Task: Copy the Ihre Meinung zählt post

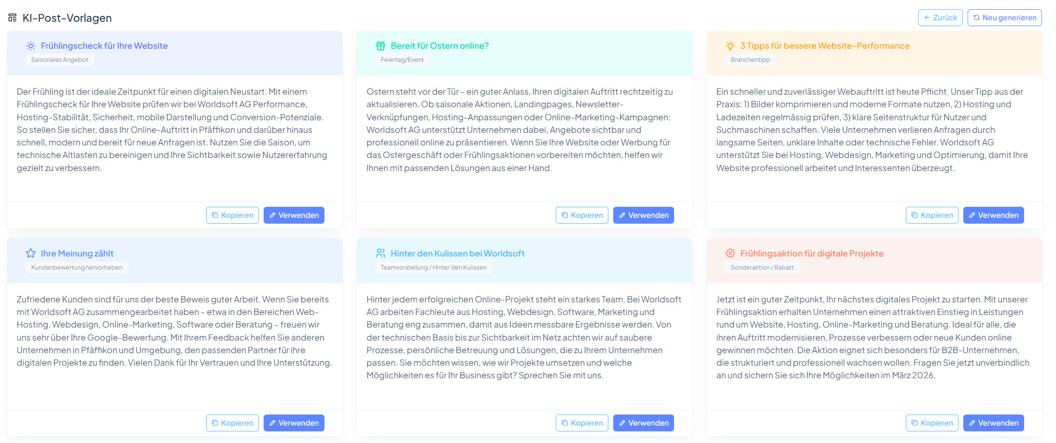Action: (x=232, y=423)
